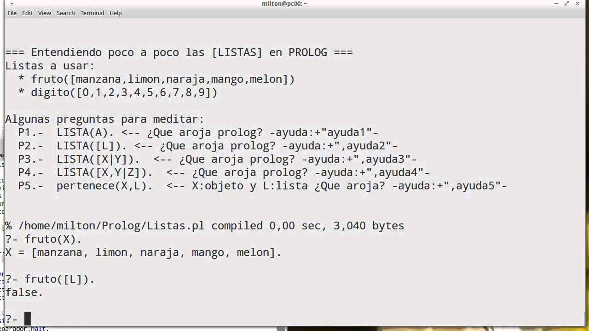Open the Terminal menu
Screen dimensions: 589x331
(x=92, y=13)
